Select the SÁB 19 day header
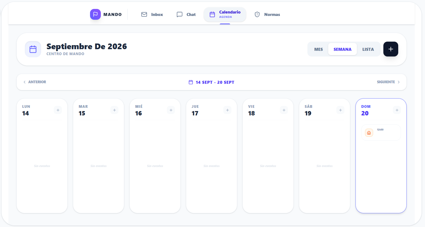Viewport: 425px width, 227px height. tap(308, 110)
